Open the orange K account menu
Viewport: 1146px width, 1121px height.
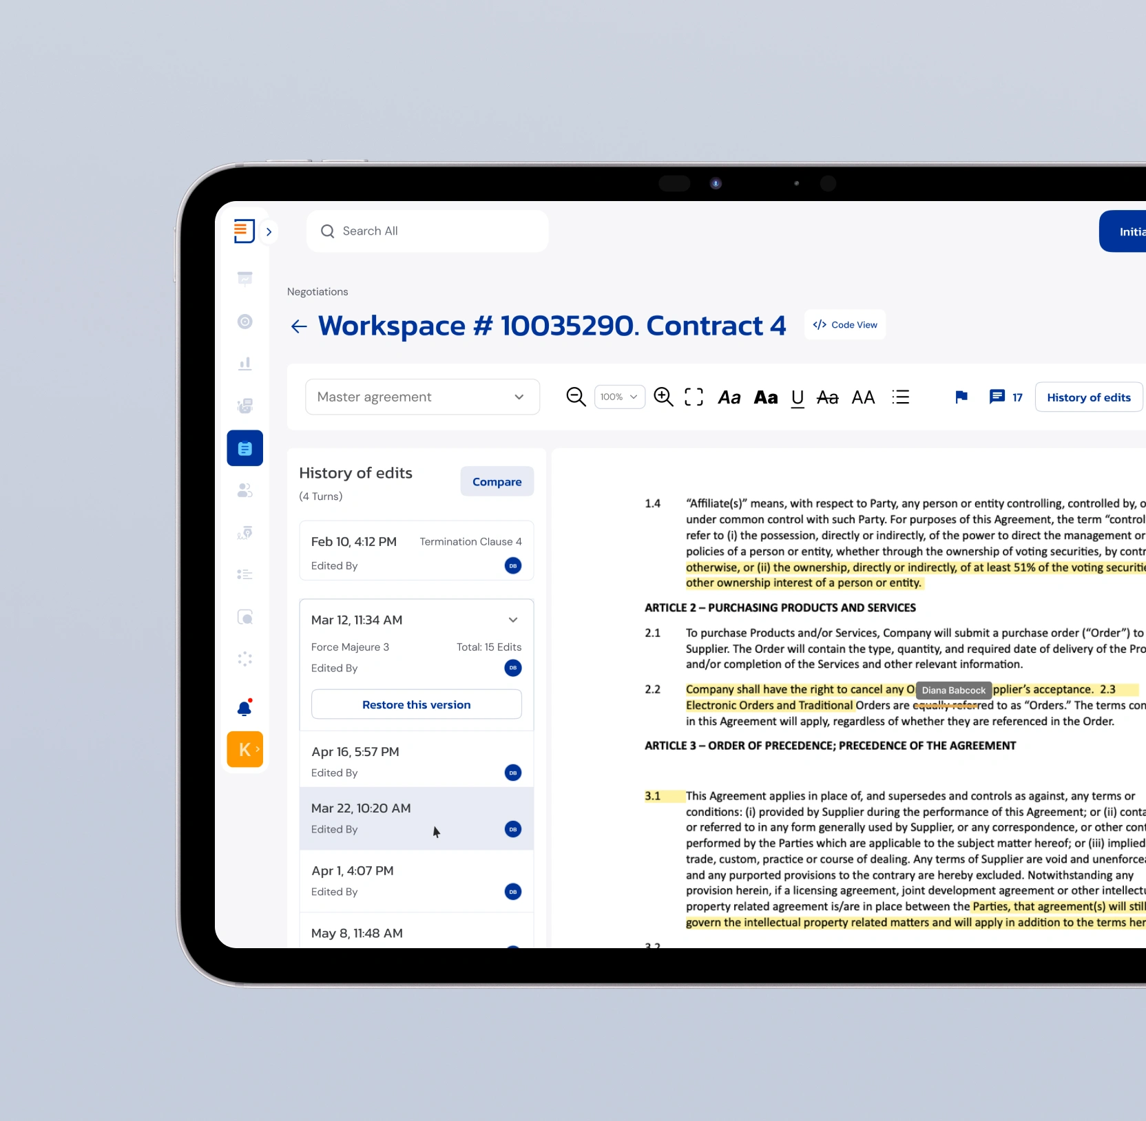[x=245, y=749]
